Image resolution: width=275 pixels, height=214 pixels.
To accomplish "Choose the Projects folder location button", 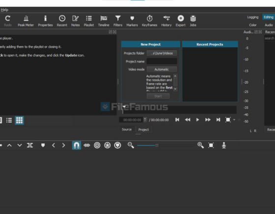I will pos(162,53).
